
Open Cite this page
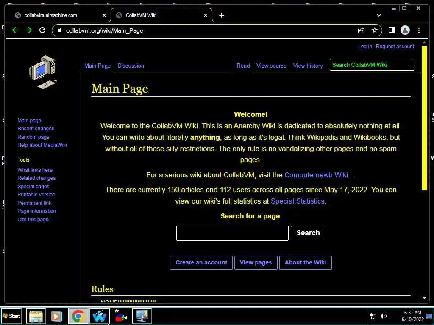pos(33,220)
